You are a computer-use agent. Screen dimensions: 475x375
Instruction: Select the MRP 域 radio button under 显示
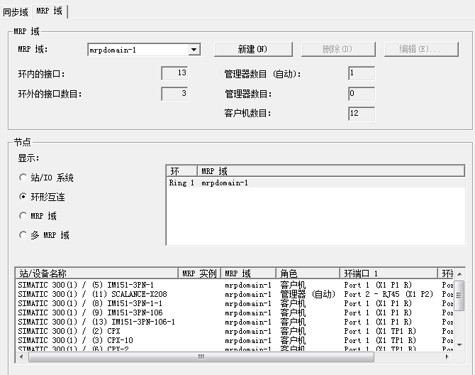coord(23,216)
